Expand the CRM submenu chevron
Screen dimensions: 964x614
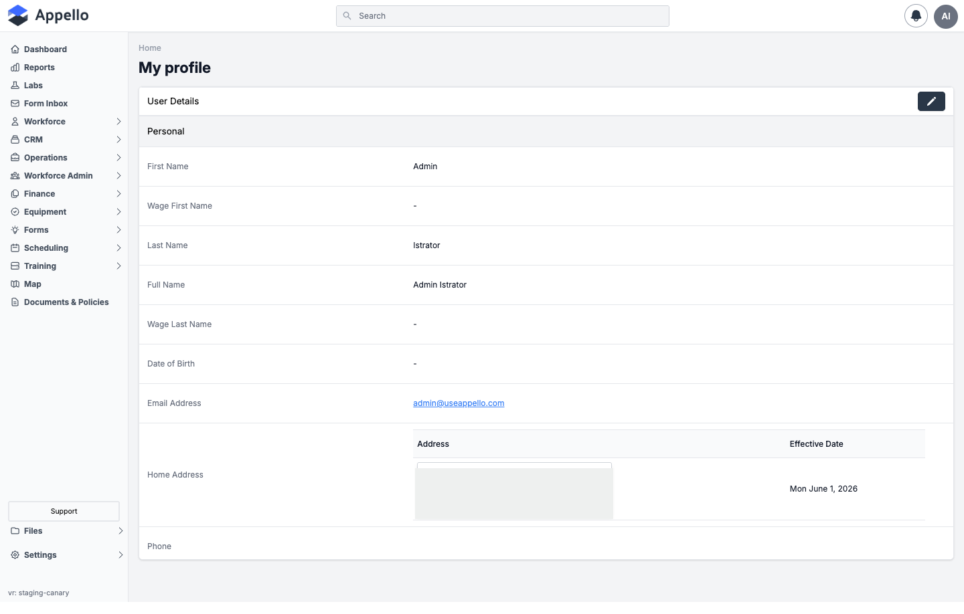pos(118,140)
